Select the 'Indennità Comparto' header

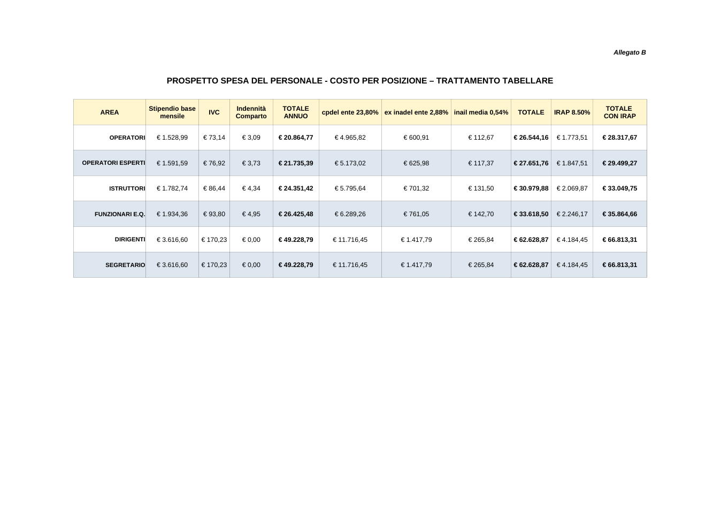(x=251, y=112)
